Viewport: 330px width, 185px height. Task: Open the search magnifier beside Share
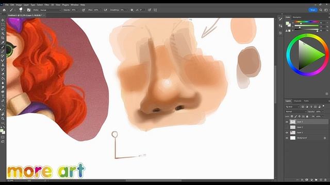point(321,10)
